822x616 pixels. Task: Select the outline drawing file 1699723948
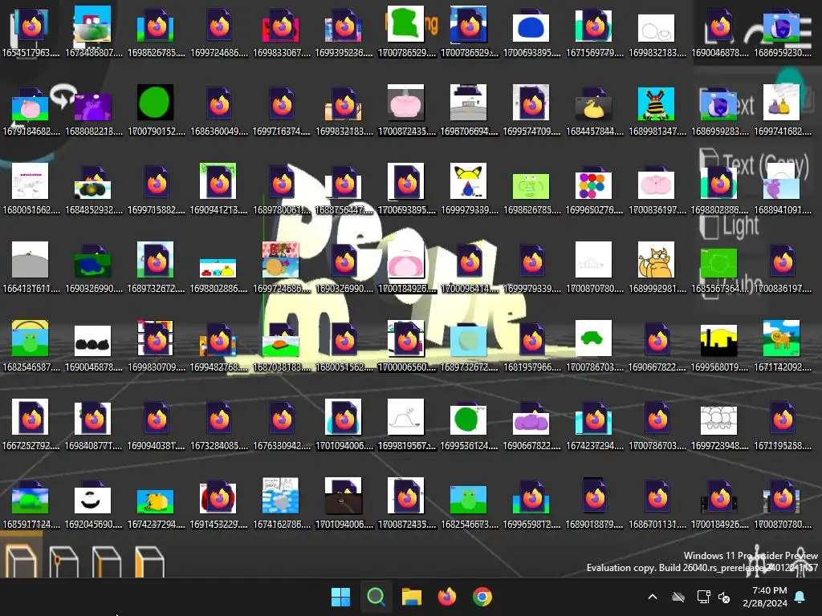pos(720,424)
